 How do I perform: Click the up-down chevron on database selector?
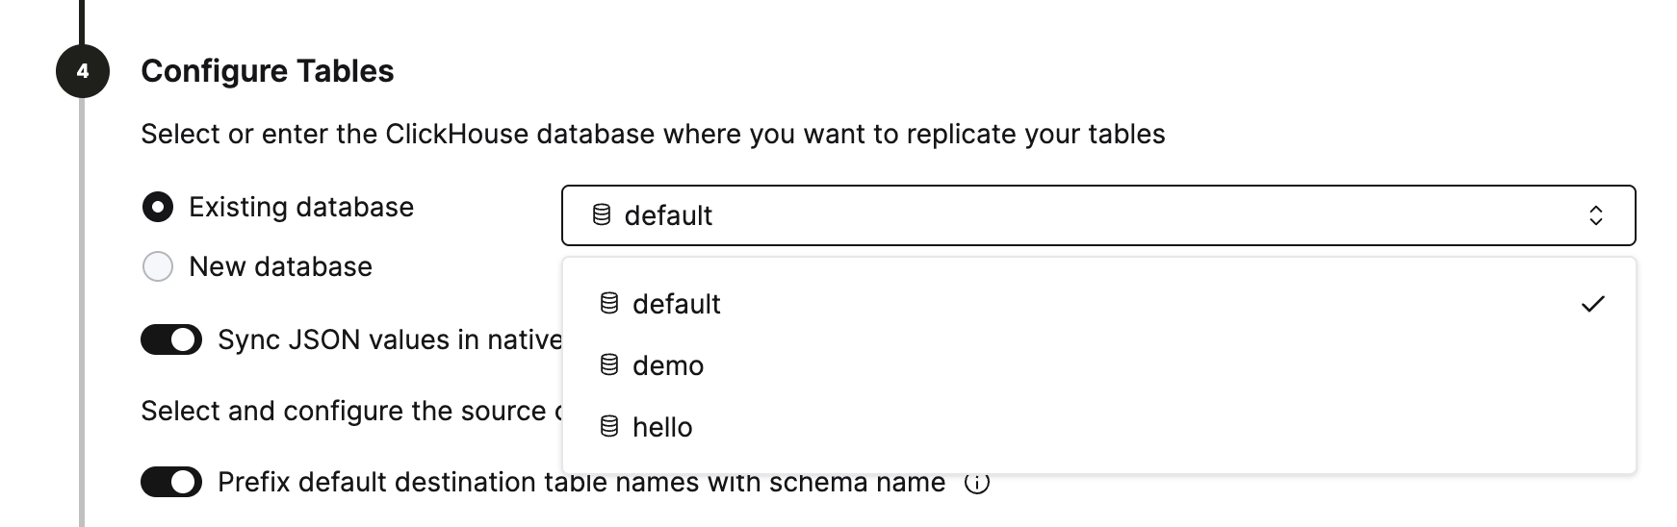click(1595, 215)
